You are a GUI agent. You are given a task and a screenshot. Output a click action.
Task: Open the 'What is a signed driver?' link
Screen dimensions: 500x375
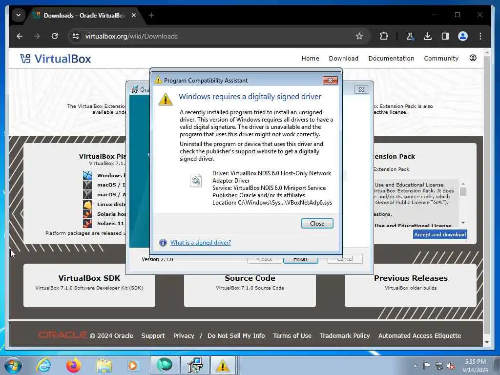coord(201,243)
